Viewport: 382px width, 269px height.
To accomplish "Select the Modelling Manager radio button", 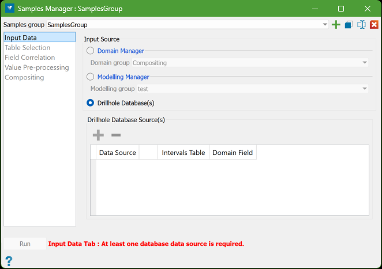I will point(91,77).
